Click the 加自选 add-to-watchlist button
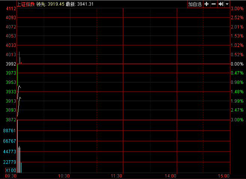 pyautogui.click(x=195, y=4)
